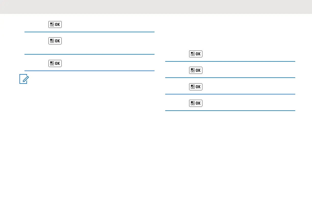Image resolution: width=312 pixels, height=201 pixels.
Task: Click the third Menu/OK icon in right column
Action: click(x=196, y=87)
